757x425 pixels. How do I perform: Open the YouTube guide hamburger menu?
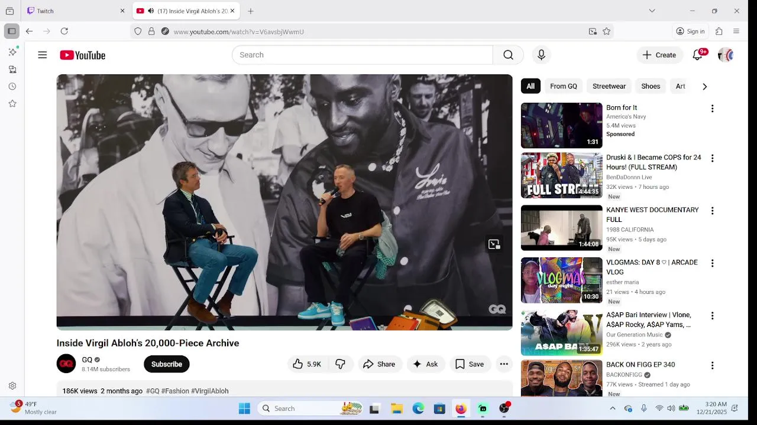(x=43, y=55)
